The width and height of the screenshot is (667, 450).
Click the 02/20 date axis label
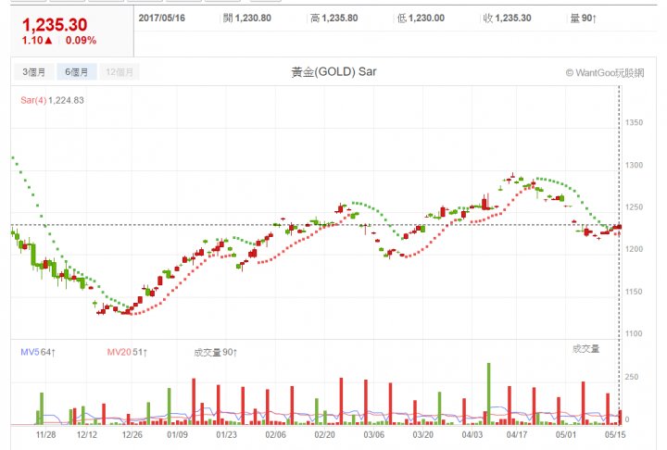pos(324,434)
